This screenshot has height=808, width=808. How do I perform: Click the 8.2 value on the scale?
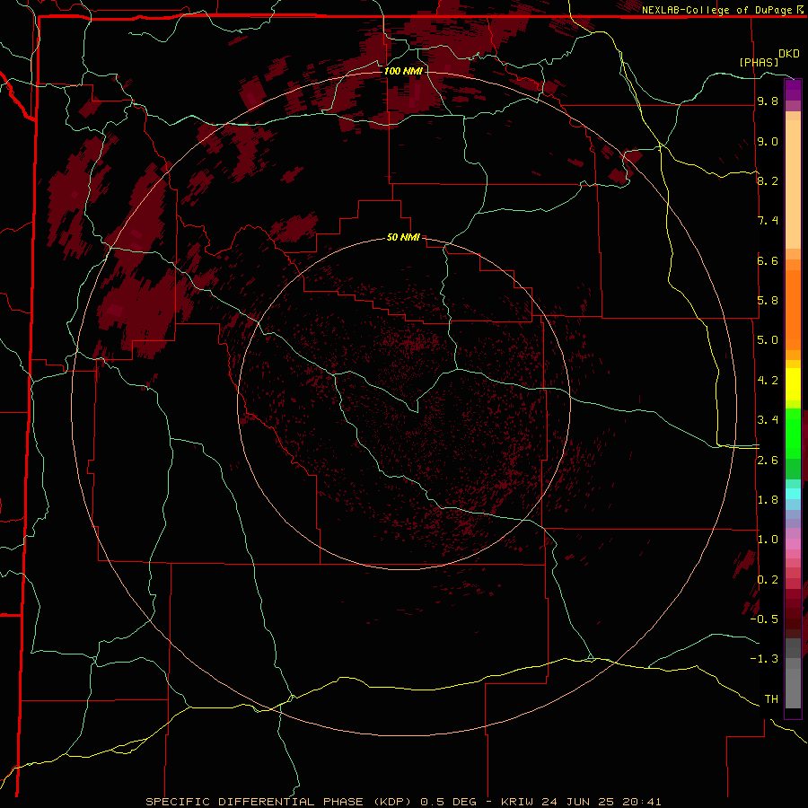(768, 180)
